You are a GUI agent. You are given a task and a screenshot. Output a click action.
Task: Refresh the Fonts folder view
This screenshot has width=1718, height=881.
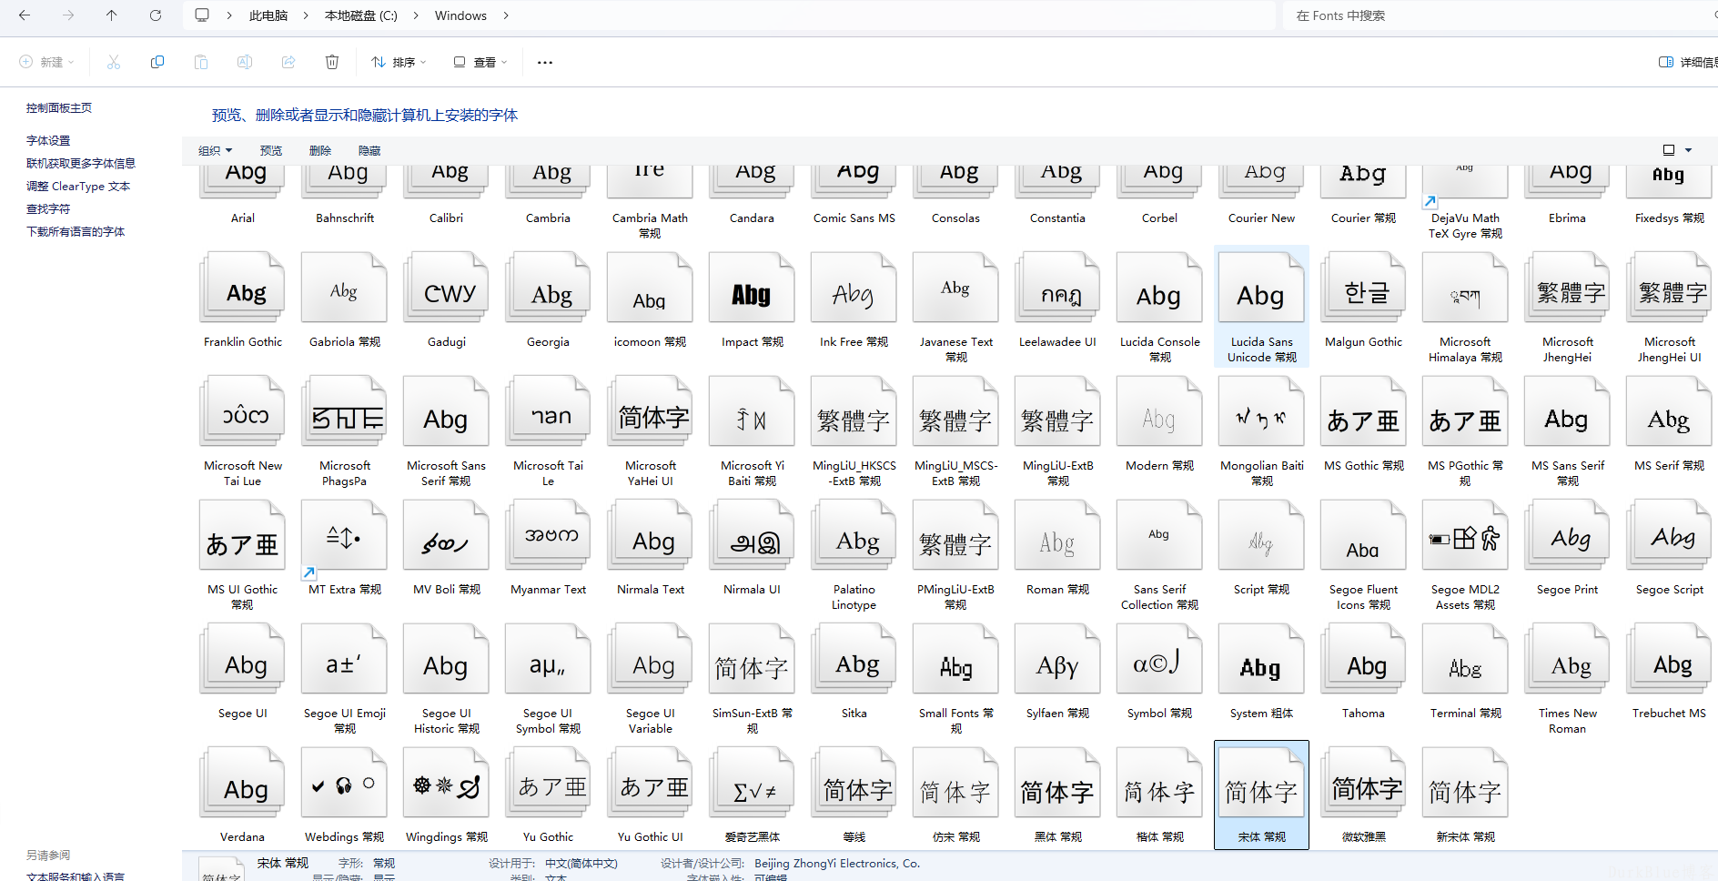[156, 15]
